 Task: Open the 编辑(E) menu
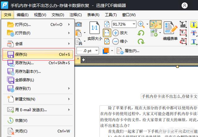[23, 15]
